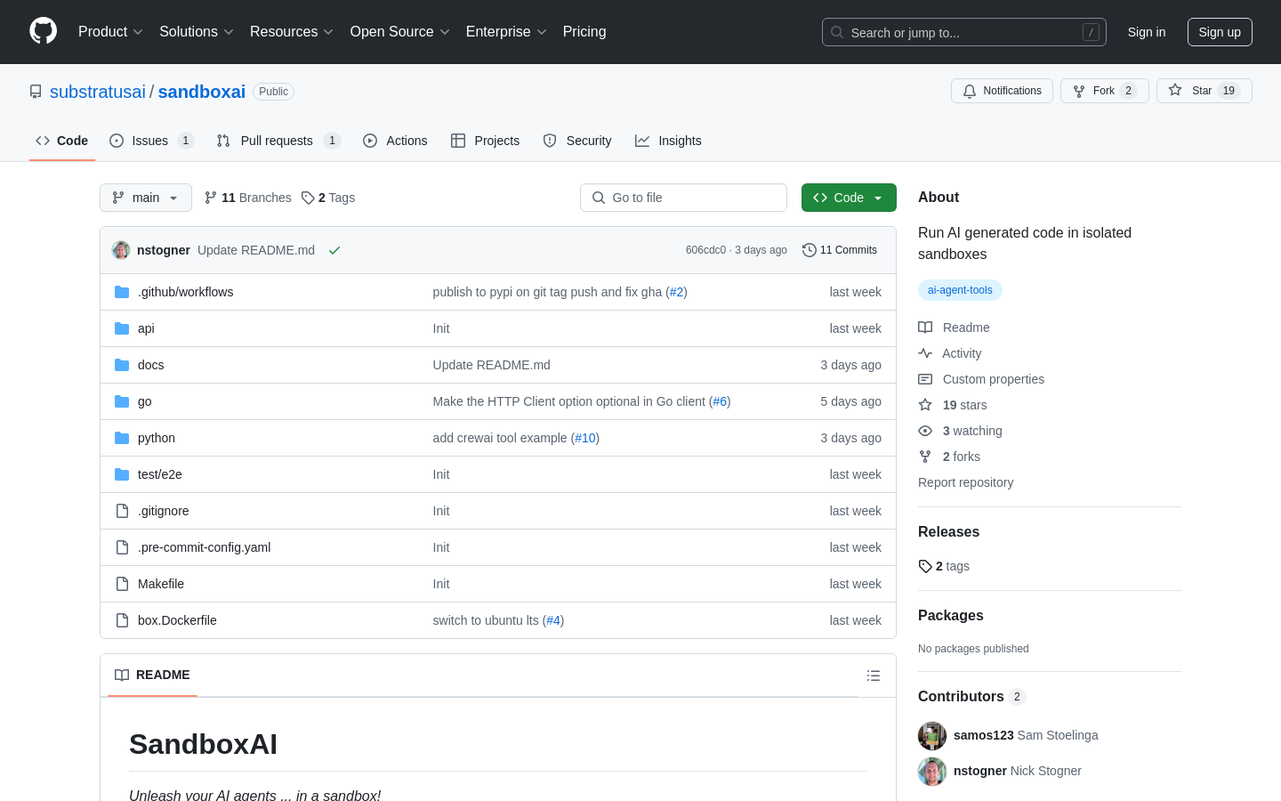
Task: Open the Releases heading link
Action: tap(948, 531)
